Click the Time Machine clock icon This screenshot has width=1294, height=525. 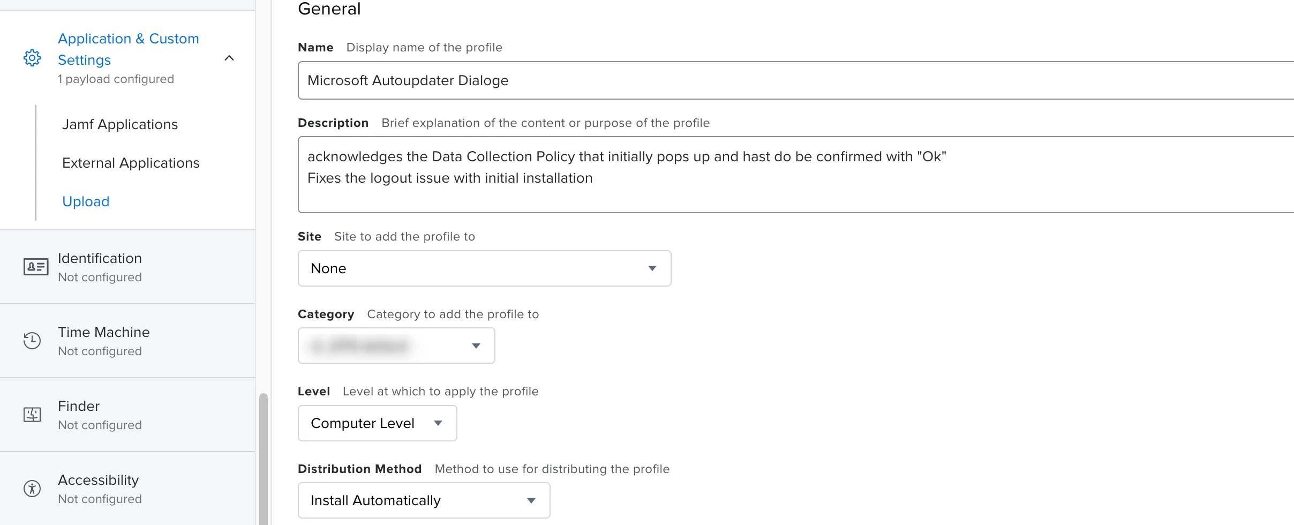32,341
